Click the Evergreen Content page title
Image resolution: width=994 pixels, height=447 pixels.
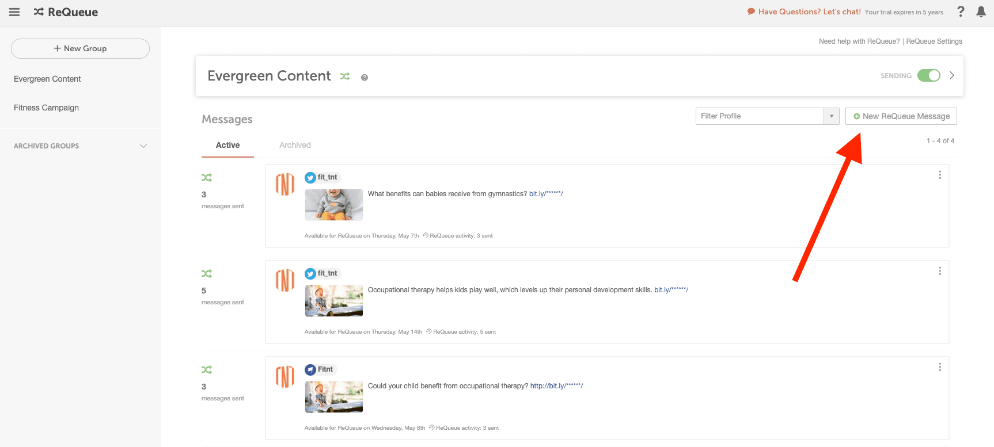[x=269, y=76]
